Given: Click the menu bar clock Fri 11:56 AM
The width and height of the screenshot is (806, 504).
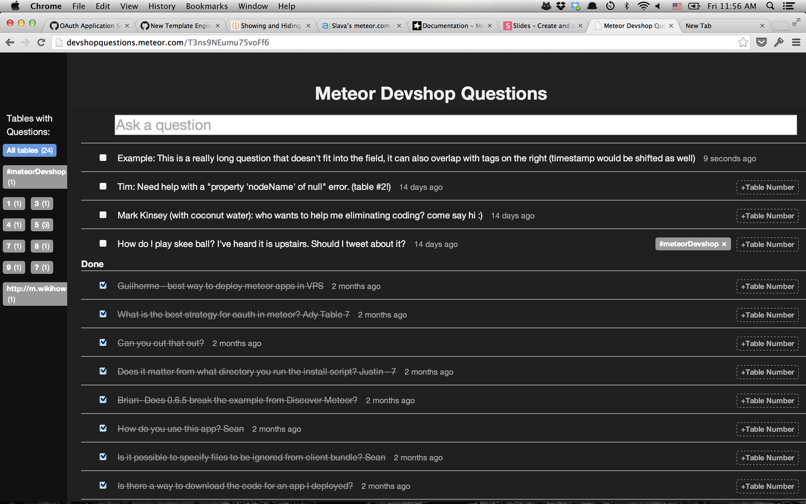Looking at the screenshot, I should tap(732, 6).
